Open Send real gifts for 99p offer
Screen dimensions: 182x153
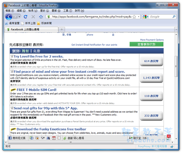(x=45, y=108)
